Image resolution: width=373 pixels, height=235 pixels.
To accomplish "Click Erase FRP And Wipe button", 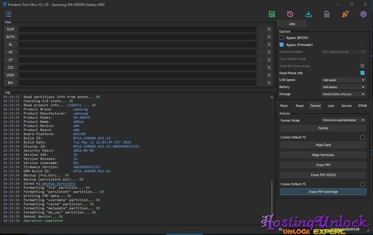I will pyautogui.click(x=323, y=192).
